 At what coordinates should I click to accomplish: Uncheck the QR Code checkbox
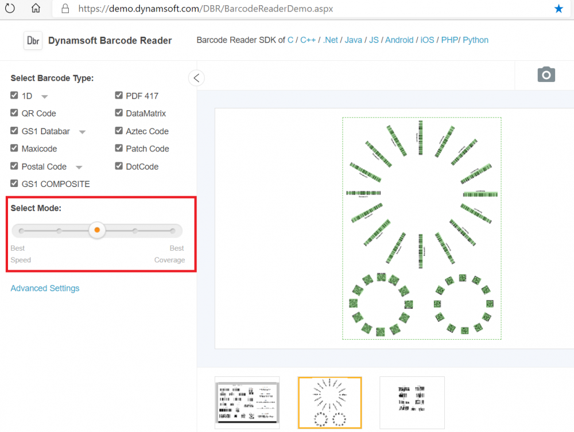click(x=14, y=113)
